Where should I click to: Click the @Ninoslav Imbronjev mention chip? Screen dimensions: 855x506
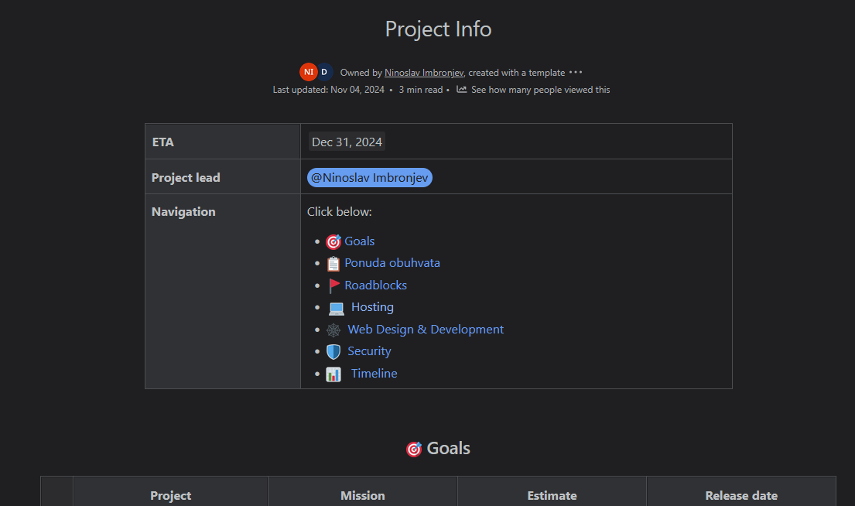(370, 178)
